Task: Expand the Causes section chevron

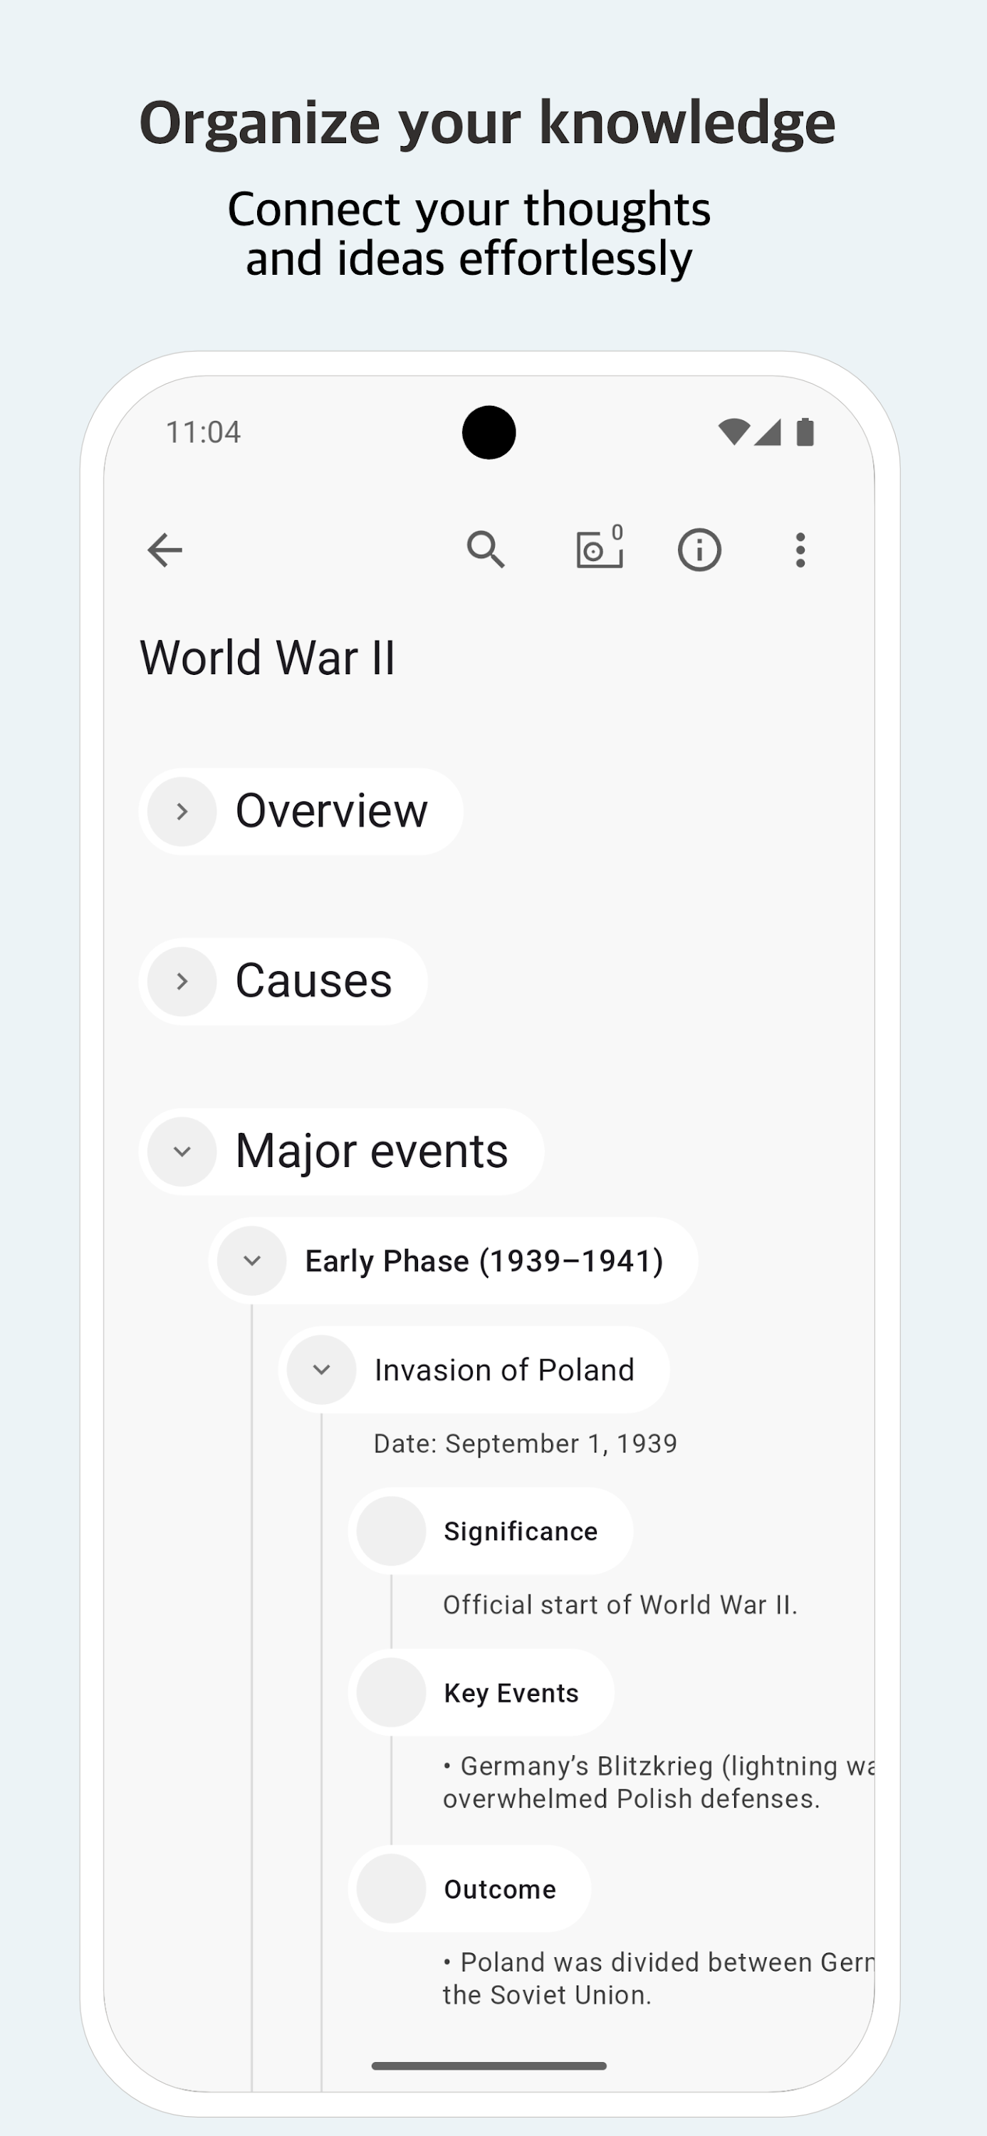Action: point(182,982)
